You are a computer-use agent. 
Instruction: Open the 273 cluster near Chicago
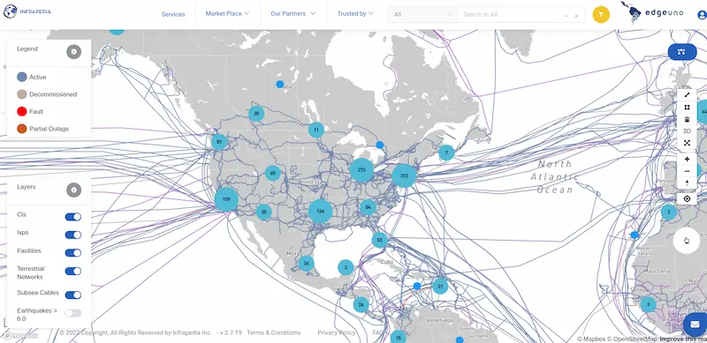pos(361,170)
